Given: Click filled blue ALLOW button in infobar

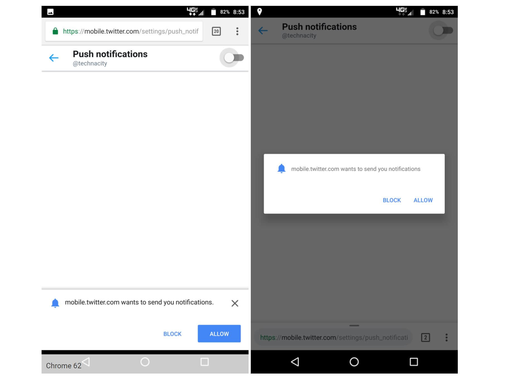Looking at the screenshot, I should pos(219,333).
